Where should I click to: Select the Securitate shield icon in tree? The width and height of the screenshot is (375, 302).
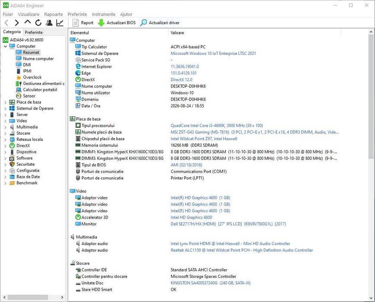click(x=12, y=164)
